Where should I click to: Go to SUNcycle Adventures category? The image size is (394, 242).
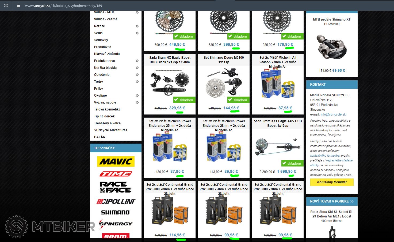click(110, 130)
